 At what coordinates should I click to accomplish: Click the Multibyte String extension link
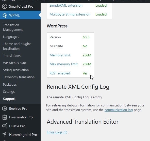tap(70, 14)
